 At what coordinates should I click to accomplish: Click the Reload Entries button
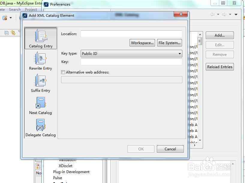(220, 67)
